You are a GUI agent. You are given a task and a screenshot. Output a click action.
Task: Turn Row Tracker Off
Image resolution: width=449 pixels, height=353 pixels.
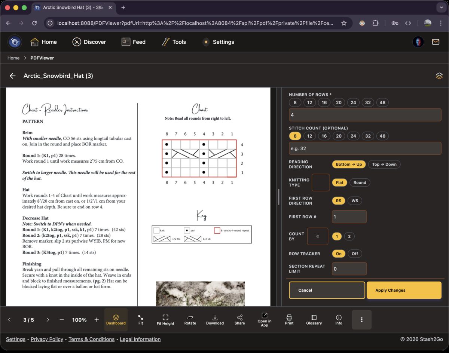[x=355, y=254]
